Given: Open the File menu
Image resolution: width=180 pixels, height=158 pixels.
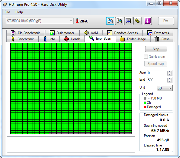Looking at the screenshot, I should pyautogui.click(x=7, y=12).
